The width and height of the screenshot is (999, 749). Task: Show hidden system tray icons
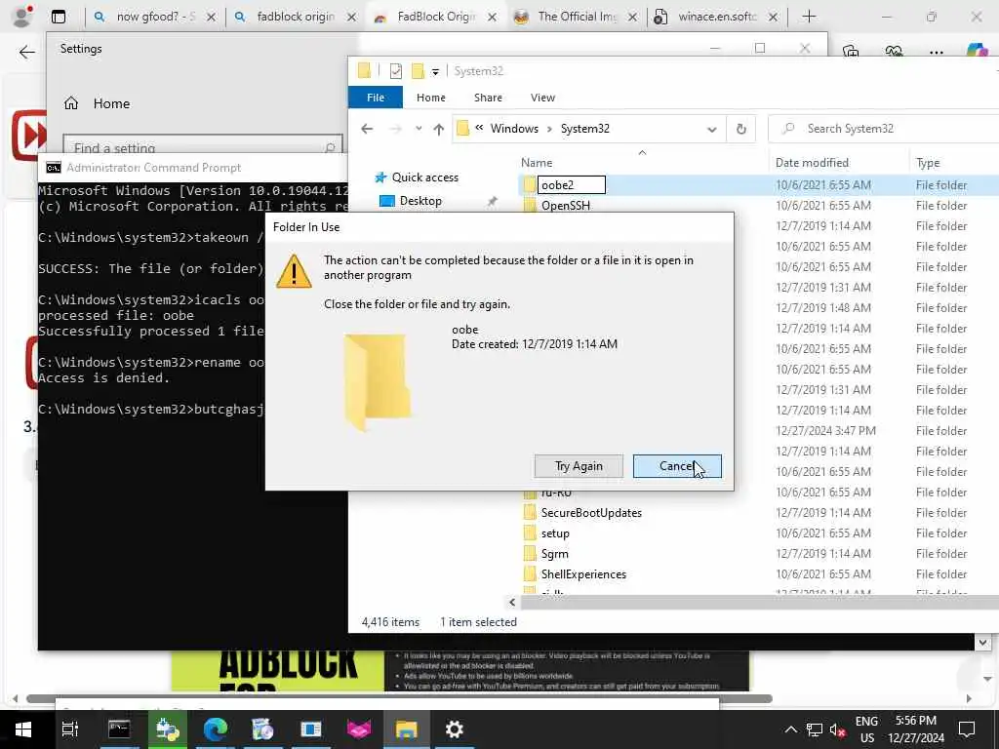[x=790, y=729]
